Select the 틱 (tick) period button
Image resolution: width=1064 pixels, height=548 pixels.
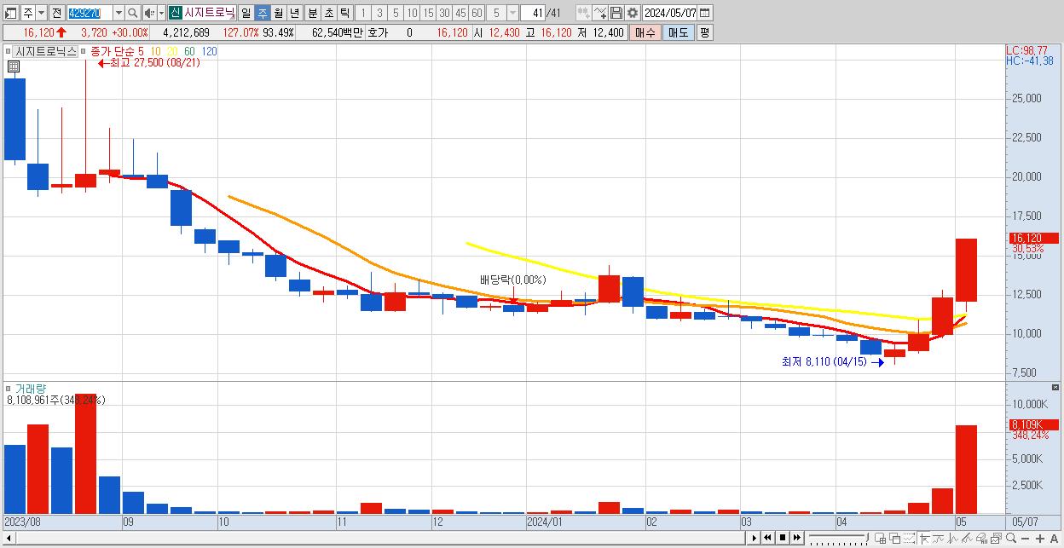(344, 13)
